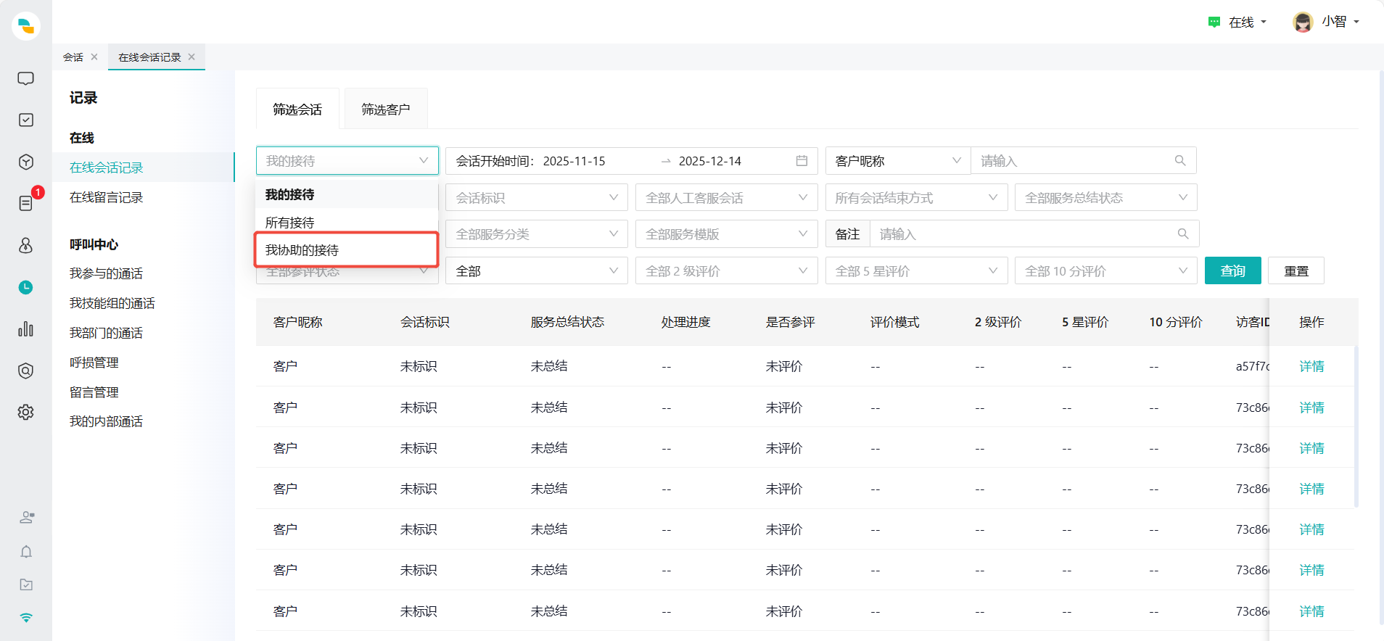Open 留言管理 in left menu
Image resolution: width=1384 pixels, height=641 pixels.
94,392
